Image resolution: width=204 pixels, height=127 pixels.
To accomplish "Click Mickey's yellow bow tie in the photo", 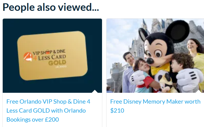I will 160,69.
